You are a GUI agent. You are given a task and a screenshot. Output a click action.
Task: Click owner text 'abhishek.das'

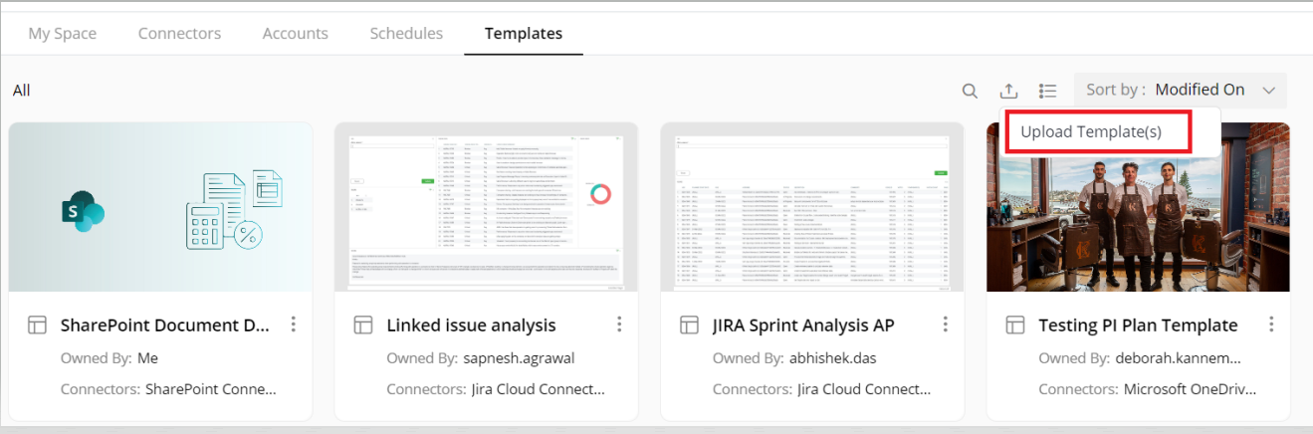[835, 358]
